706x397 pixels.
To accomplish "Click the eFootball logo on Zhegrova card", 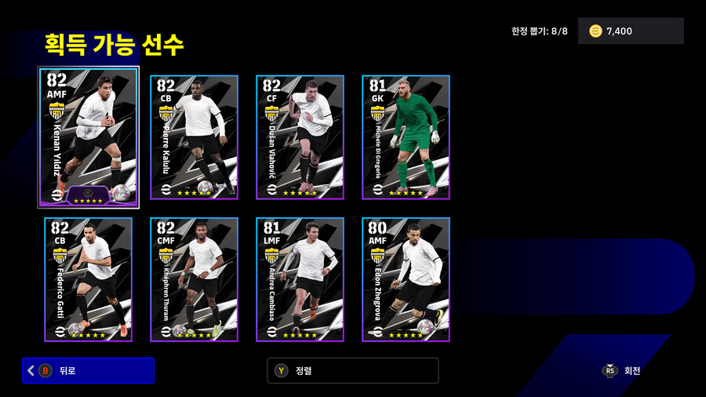I will click(x=377, y=332).
